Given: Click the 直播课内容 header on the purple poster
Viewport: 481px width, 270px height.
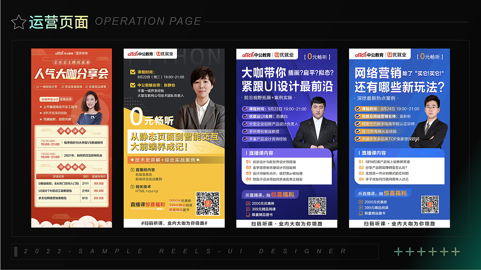Looking at the screenshot, I should click(287, 153).
